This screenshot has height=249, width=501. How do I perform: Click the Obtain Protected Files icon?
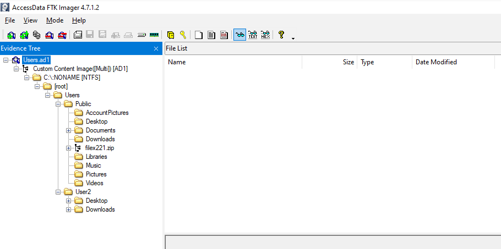pos(171,35)
